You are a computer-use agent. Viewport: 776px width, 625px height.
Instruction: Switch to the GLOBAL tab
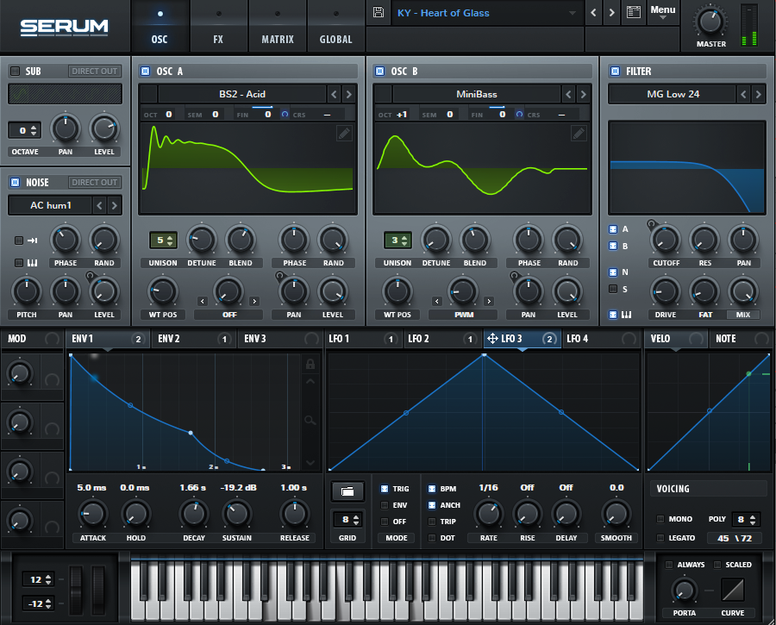[x=335, y=26]
